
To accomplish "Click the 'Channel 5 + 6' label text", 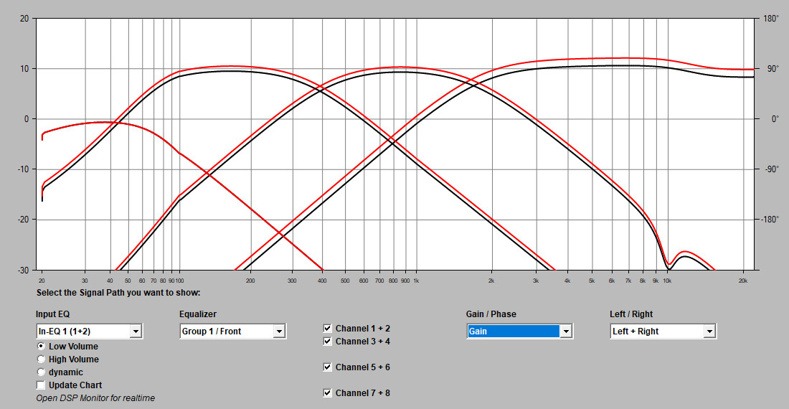I will (363, 367).
